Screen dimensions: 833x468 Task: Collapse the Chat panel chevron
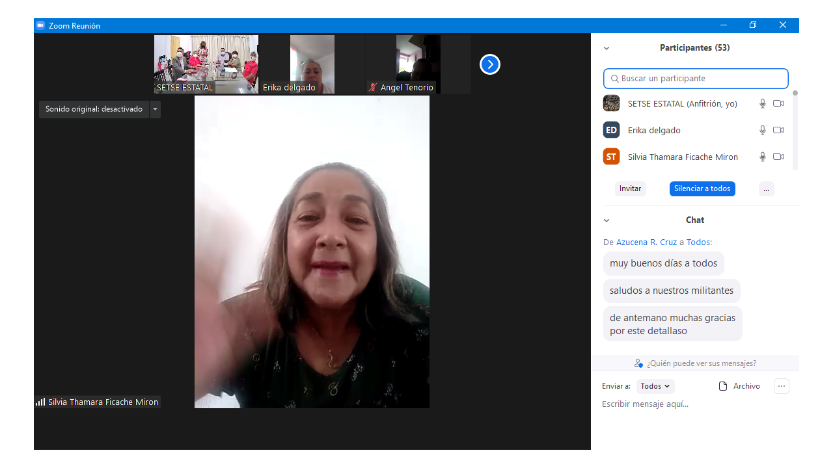(607, 220)
